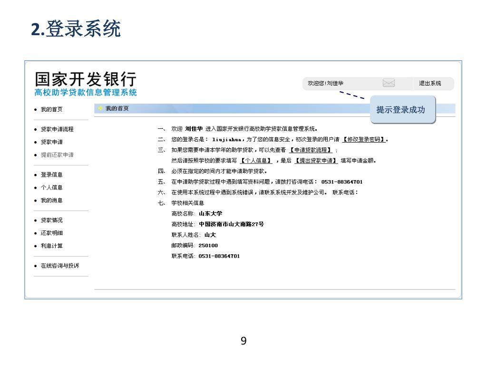This screenshot has height=365, width=487.
Task: Open the mail envelope message icon
Action: (389, 83)
